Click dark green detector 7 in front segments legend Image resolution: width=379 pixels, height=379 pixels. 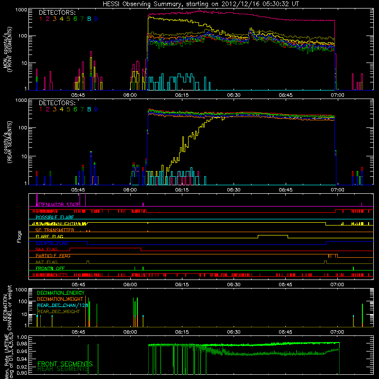pos(82,19)
